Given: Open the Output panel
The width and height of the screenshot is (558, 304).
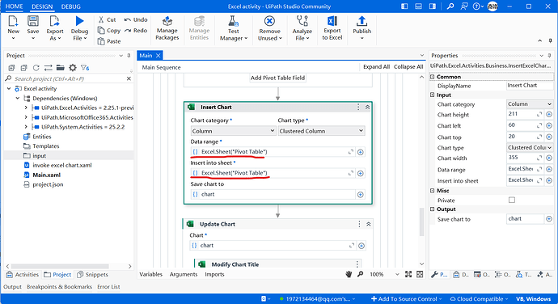Looking at the screenshot, I should (12, 286).
